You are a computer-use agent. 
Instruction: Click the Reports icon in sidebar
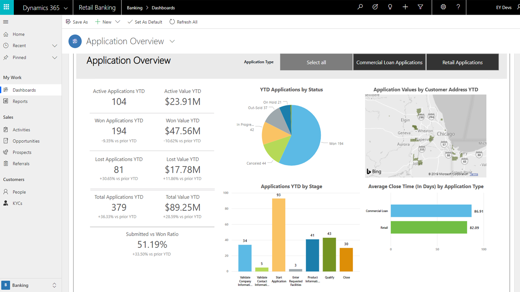click(6, 101)
